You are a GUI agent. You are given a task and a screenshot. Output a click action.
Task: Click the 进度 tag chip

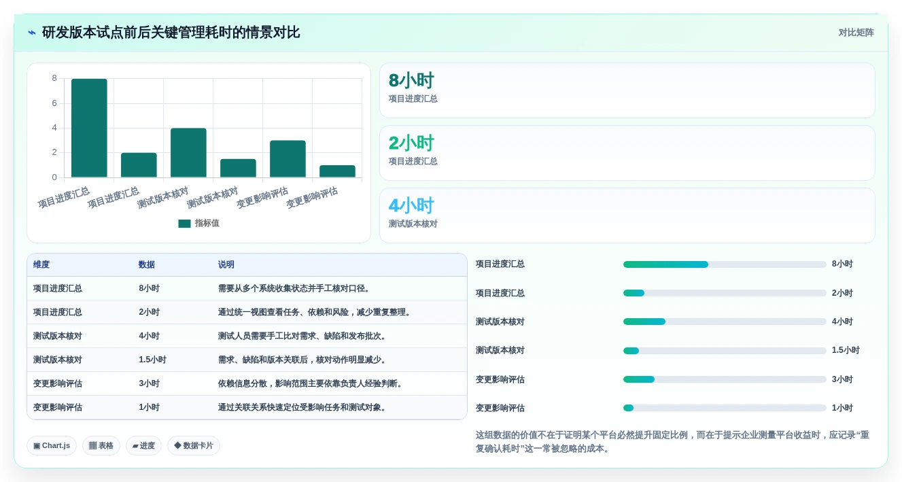pyautogui.click(x=143, y=446)
